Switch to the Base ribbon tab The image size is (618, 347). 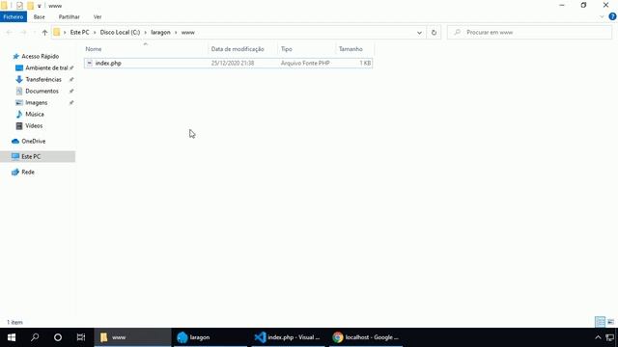point(39,17)
